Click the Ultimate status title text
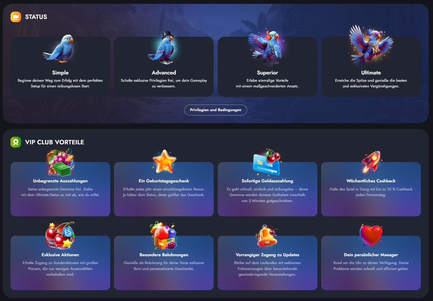This screenshot has height=301, width=433. (371, 73)
